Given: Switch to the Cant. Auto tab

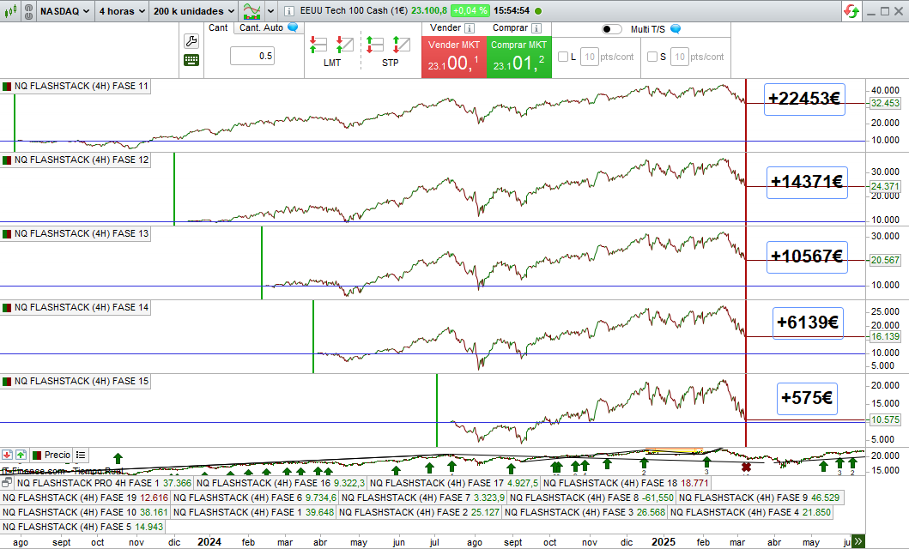Looking at the screenshot, I should 261,27.
